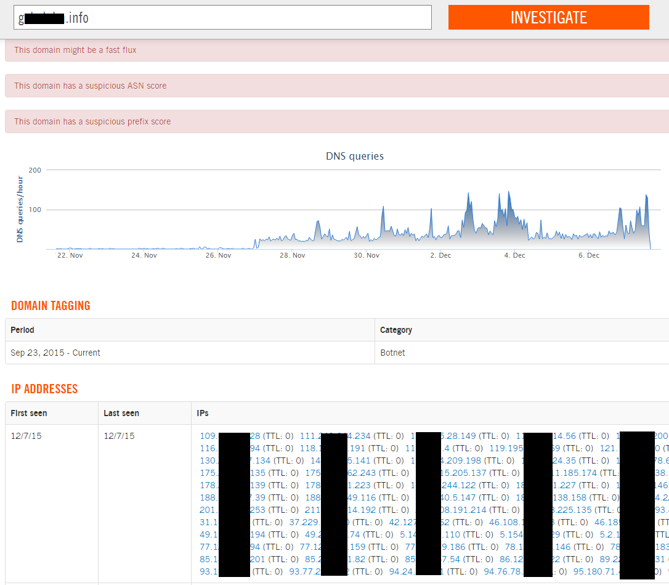Select the suspicious ASN score alert
The width and height of the screenshot is (669, 585).
tap(337, 86)
